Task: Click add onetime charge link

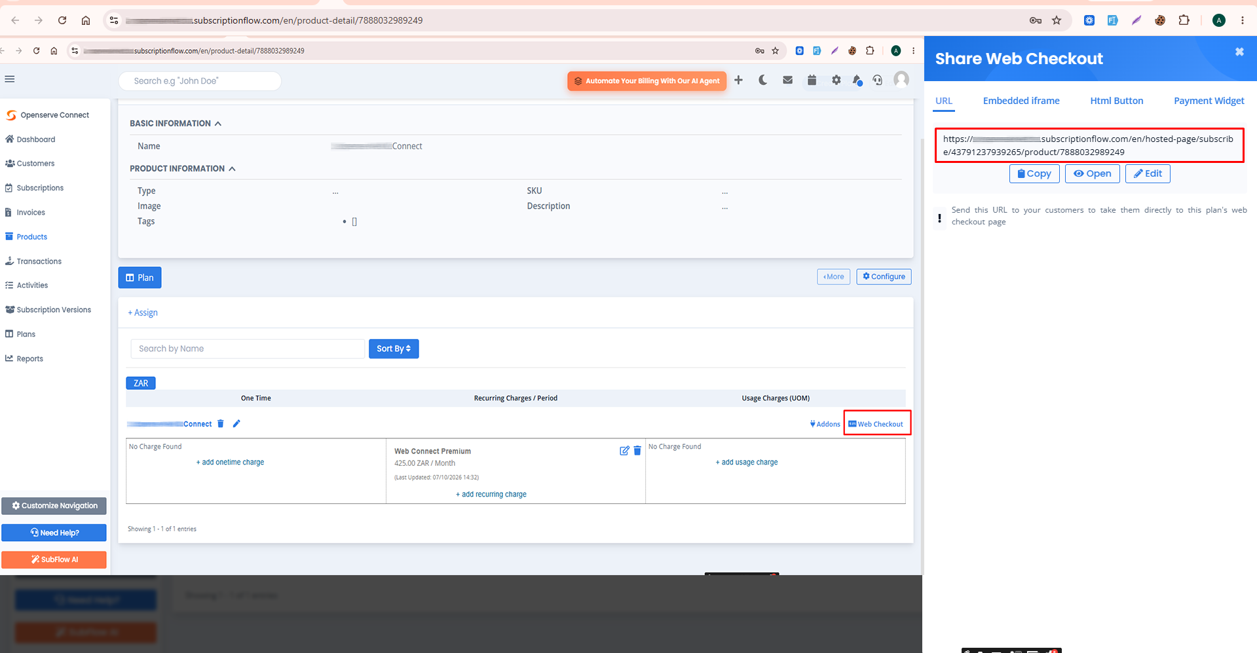Action: click(x=230, y=462)
